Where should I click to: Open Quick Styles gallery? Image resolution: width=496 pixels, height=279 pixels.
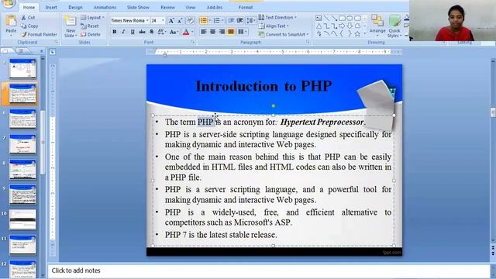[394, 26]
